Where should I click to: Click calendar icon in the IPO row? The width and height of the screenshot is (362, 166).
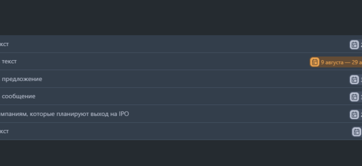click(x=354, y=115)
